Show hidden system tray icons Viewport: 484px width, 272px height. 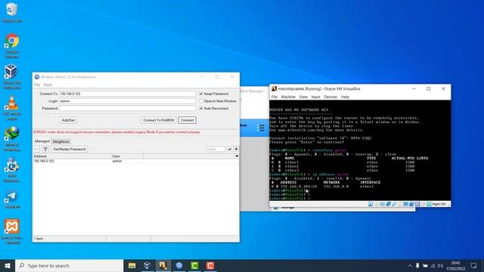(x=410, y=266)
